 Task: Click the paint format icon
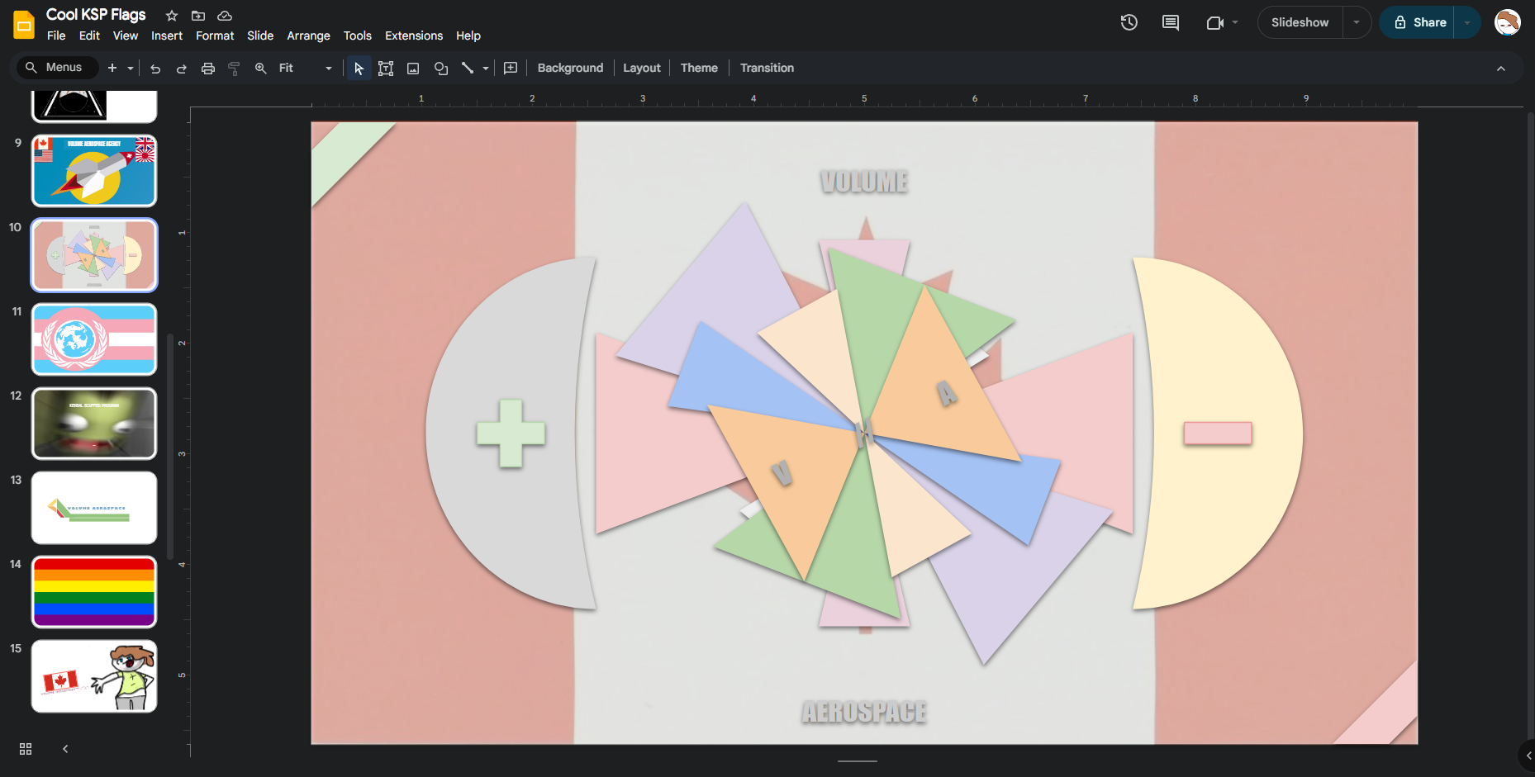[234, 68]
